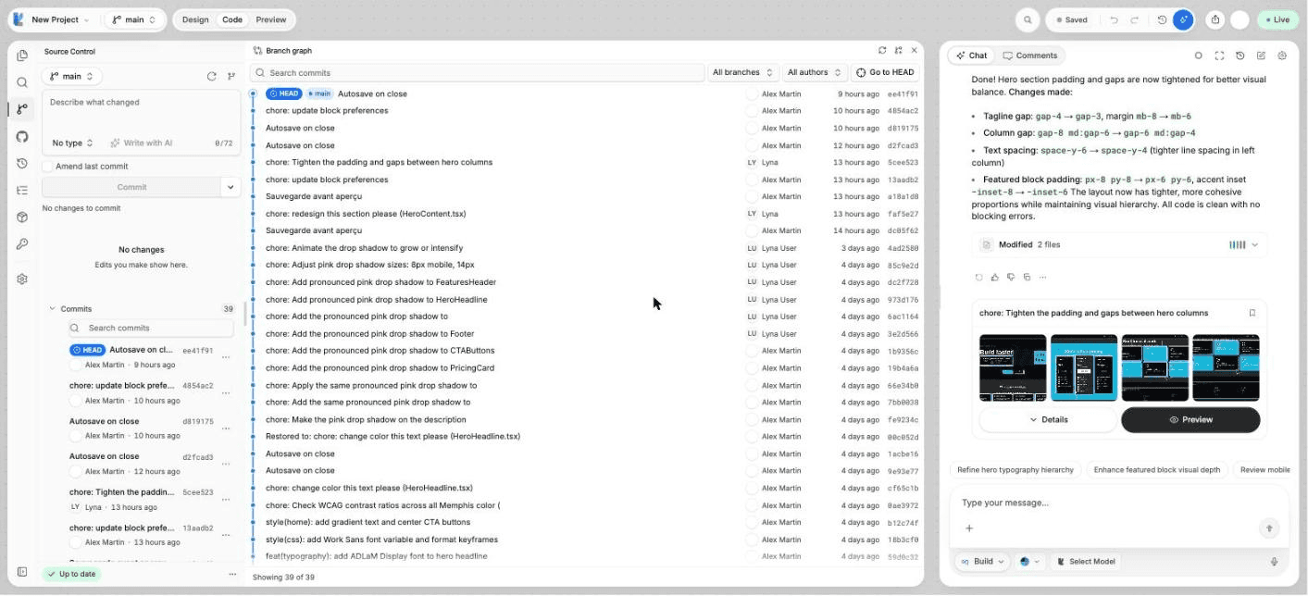Open the new chat edit icon
The width and height of the screenshot is (1308, 596).
coord(1261,56)
